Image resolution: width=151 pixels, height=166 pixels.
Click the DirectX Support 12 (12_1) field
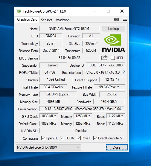pyautogui.click(x=112, y=80)
